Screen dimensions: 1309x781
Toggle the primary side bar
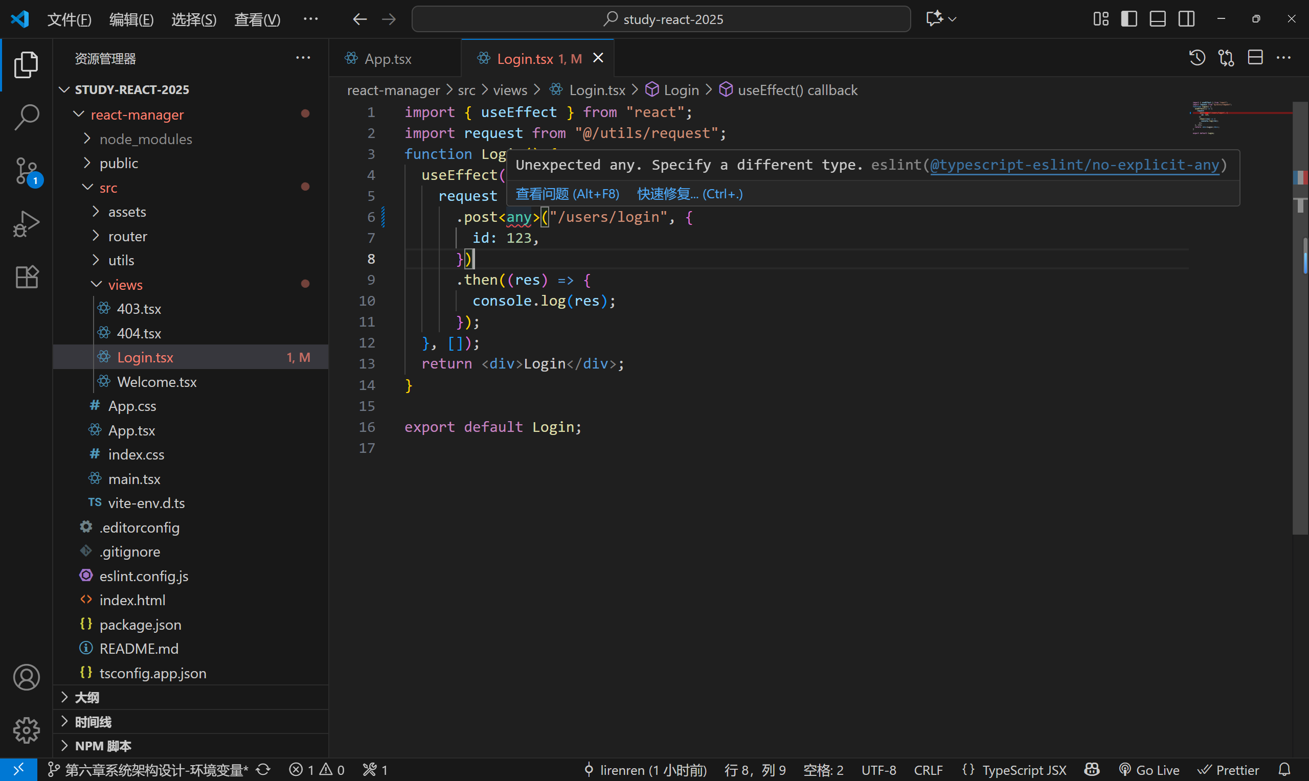pyautogui.click(x=1129, y=19)
